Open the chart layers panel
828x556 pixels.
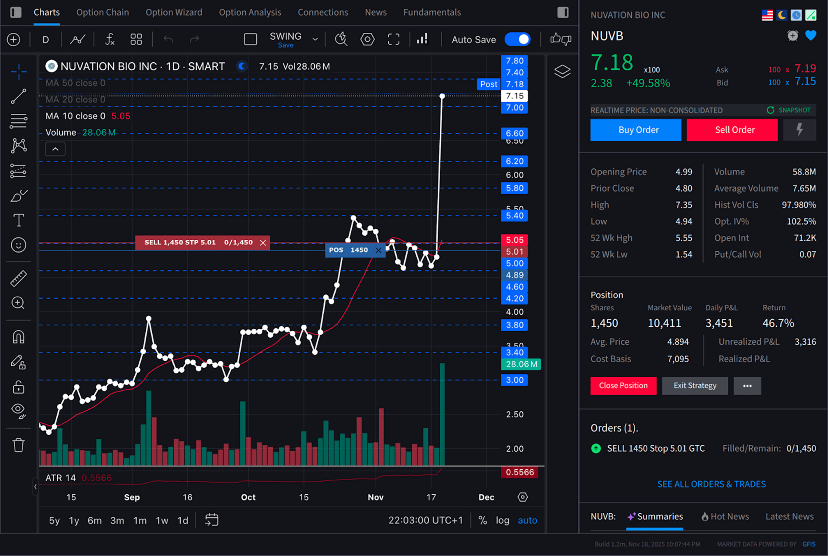[562, 71]
